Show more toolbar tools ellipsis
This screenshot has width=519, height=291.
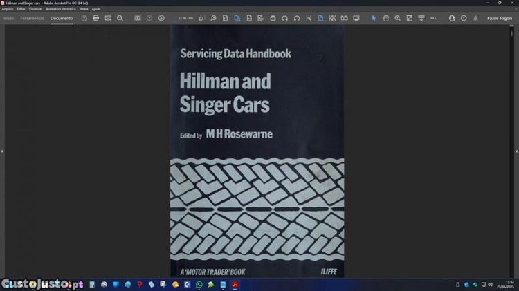[433, 18]
